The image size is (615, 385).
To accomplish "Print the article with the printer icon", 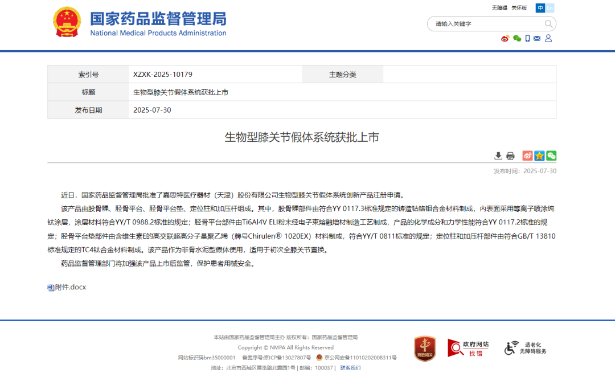I will tap(510, 156).
